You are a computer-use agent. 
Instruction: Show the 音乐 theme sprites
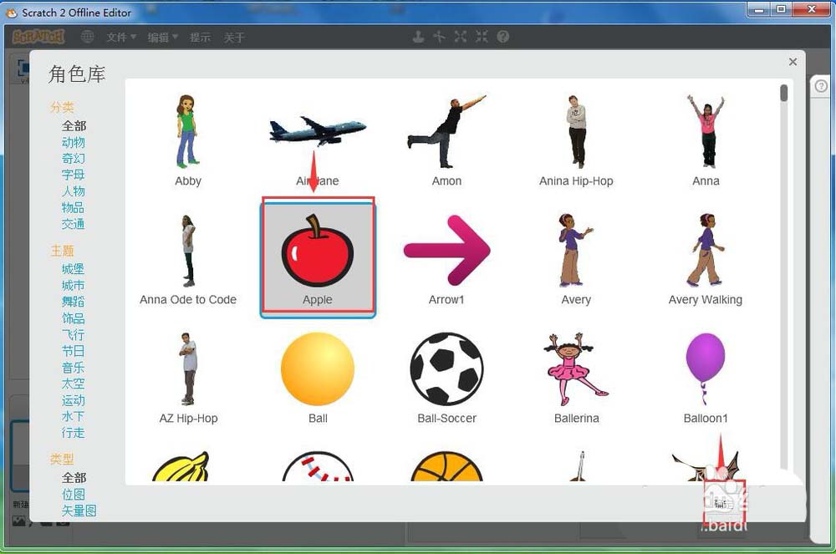tap(74, 367)
